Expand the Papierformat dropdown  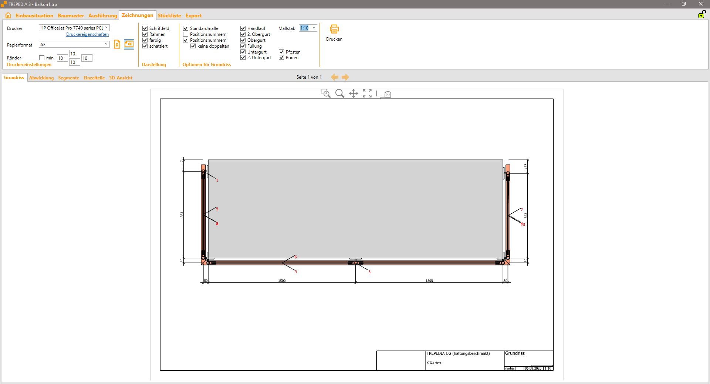(106, 44)
